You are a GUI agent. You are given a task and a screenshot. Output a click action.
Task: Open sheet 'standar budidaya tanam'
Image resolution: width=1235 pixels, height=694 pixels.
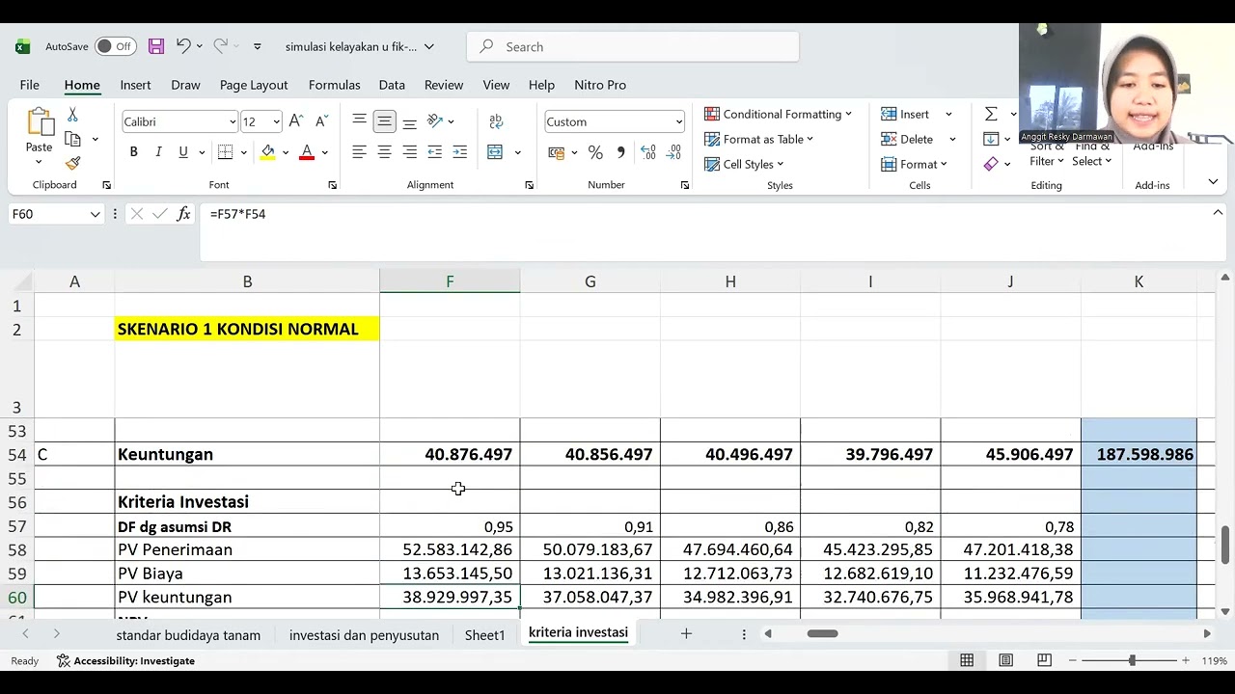coord(188,635)
